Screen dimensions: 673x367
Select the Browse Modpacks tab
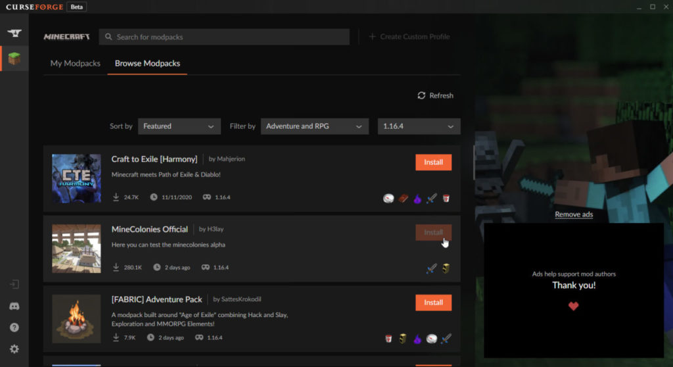click(147, 63)
